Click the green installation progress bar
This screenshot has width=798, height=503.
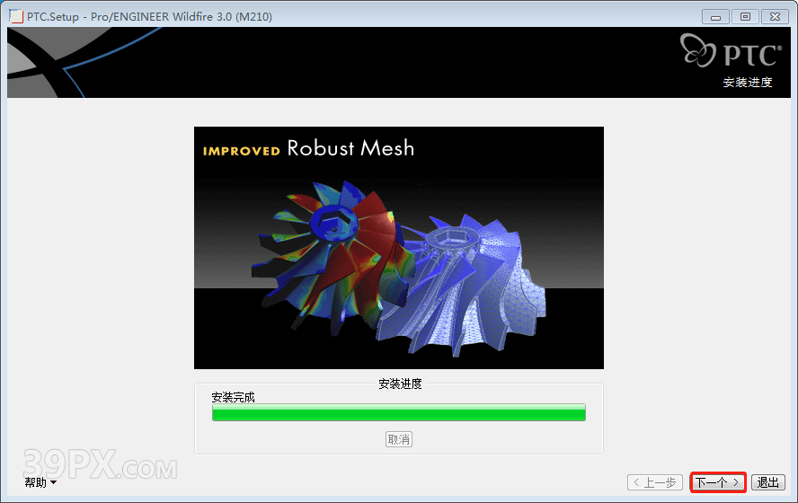pos(398,412)
